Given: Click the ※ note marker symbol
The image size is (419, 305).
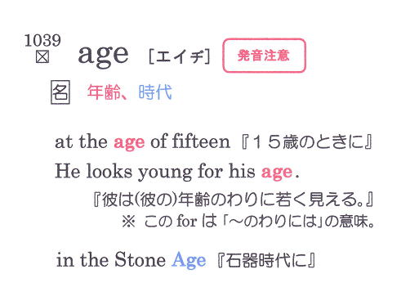Looking at the screenshot, I should coord(128,222).
